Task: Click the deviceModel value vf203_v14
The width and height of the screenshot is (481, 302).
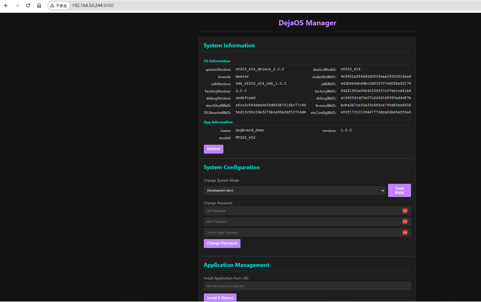Action: coord(351,69)
